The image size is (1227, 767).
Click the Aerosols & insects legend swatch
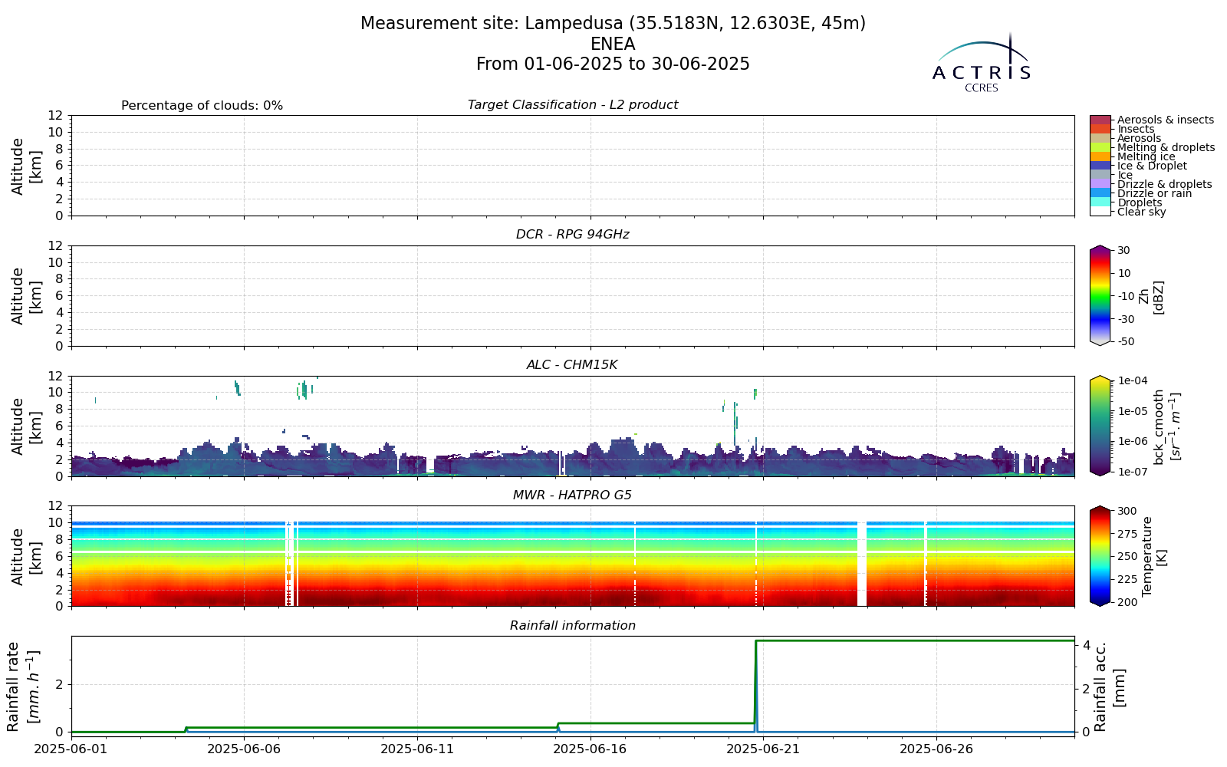pos(1100,120)
